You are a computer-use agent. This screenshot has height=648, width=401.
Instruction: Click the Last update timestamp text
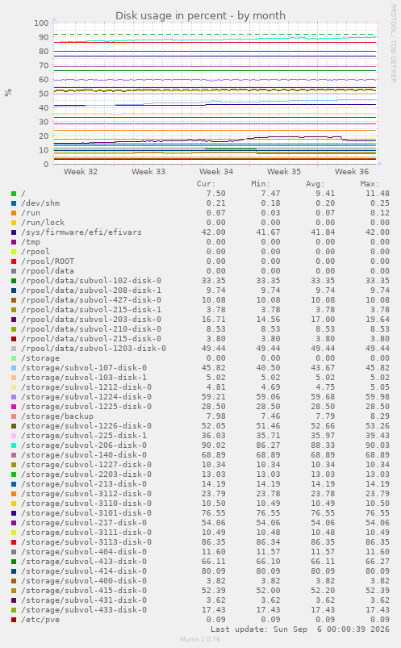tap(300, 629)
